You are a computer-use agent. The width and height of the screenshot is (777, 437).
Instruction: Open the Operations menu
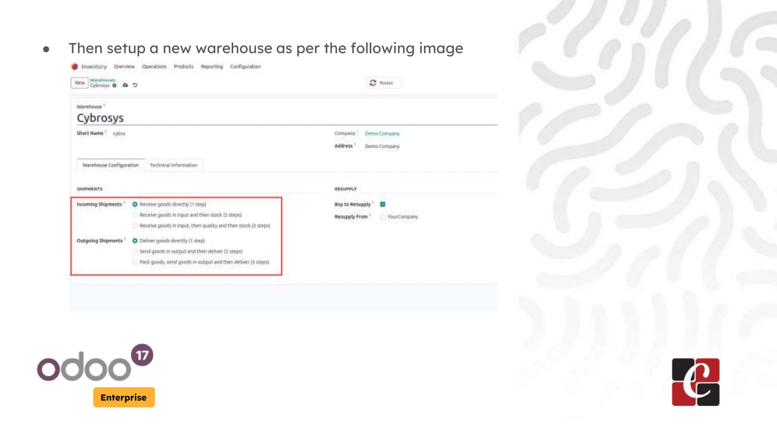pyautogui.click(x=154, y=67)
